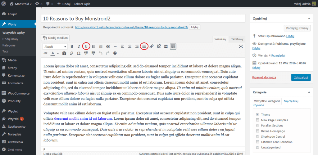318x155 pixels.
Task: Open comments bubble in admin bar
Action: coord(50,4)
